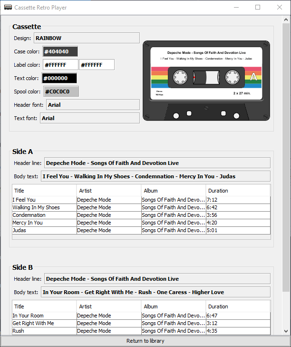Sort Side A table by Title column
The image size is (291, 347).
[44, 191]
